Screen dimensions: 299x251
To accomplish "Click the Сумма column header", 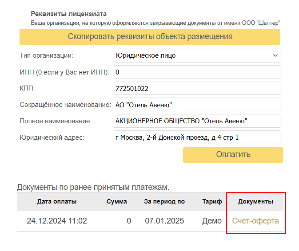I will pos(117,201).
